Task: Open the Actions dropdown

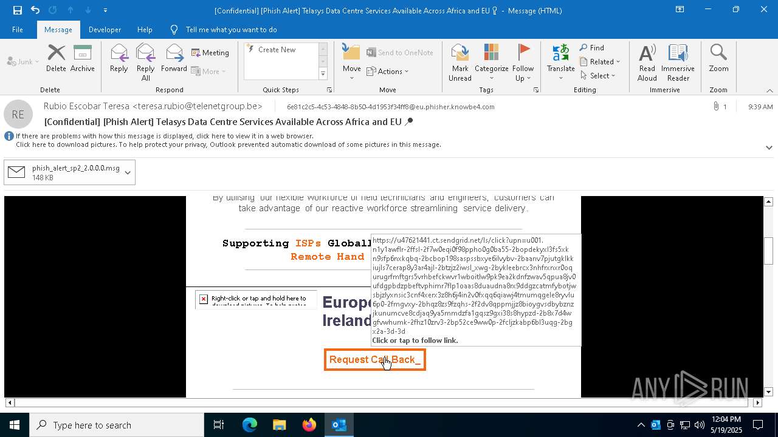Action: 388,71
